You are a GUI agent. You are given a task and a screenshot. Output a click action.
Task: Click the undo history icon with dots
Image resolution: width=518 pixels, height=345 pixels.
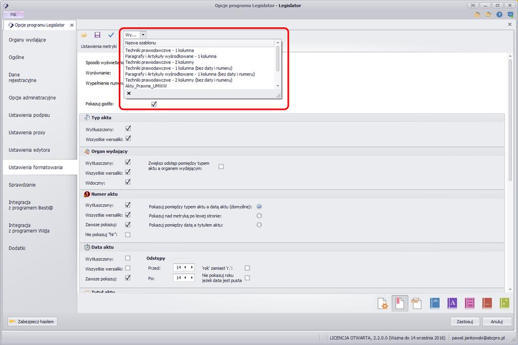pyautogui.click(x=488, y=15)
